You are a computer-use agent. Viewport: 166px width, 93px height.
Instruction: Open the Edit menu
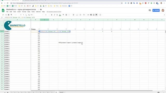(x=11, y=12)
